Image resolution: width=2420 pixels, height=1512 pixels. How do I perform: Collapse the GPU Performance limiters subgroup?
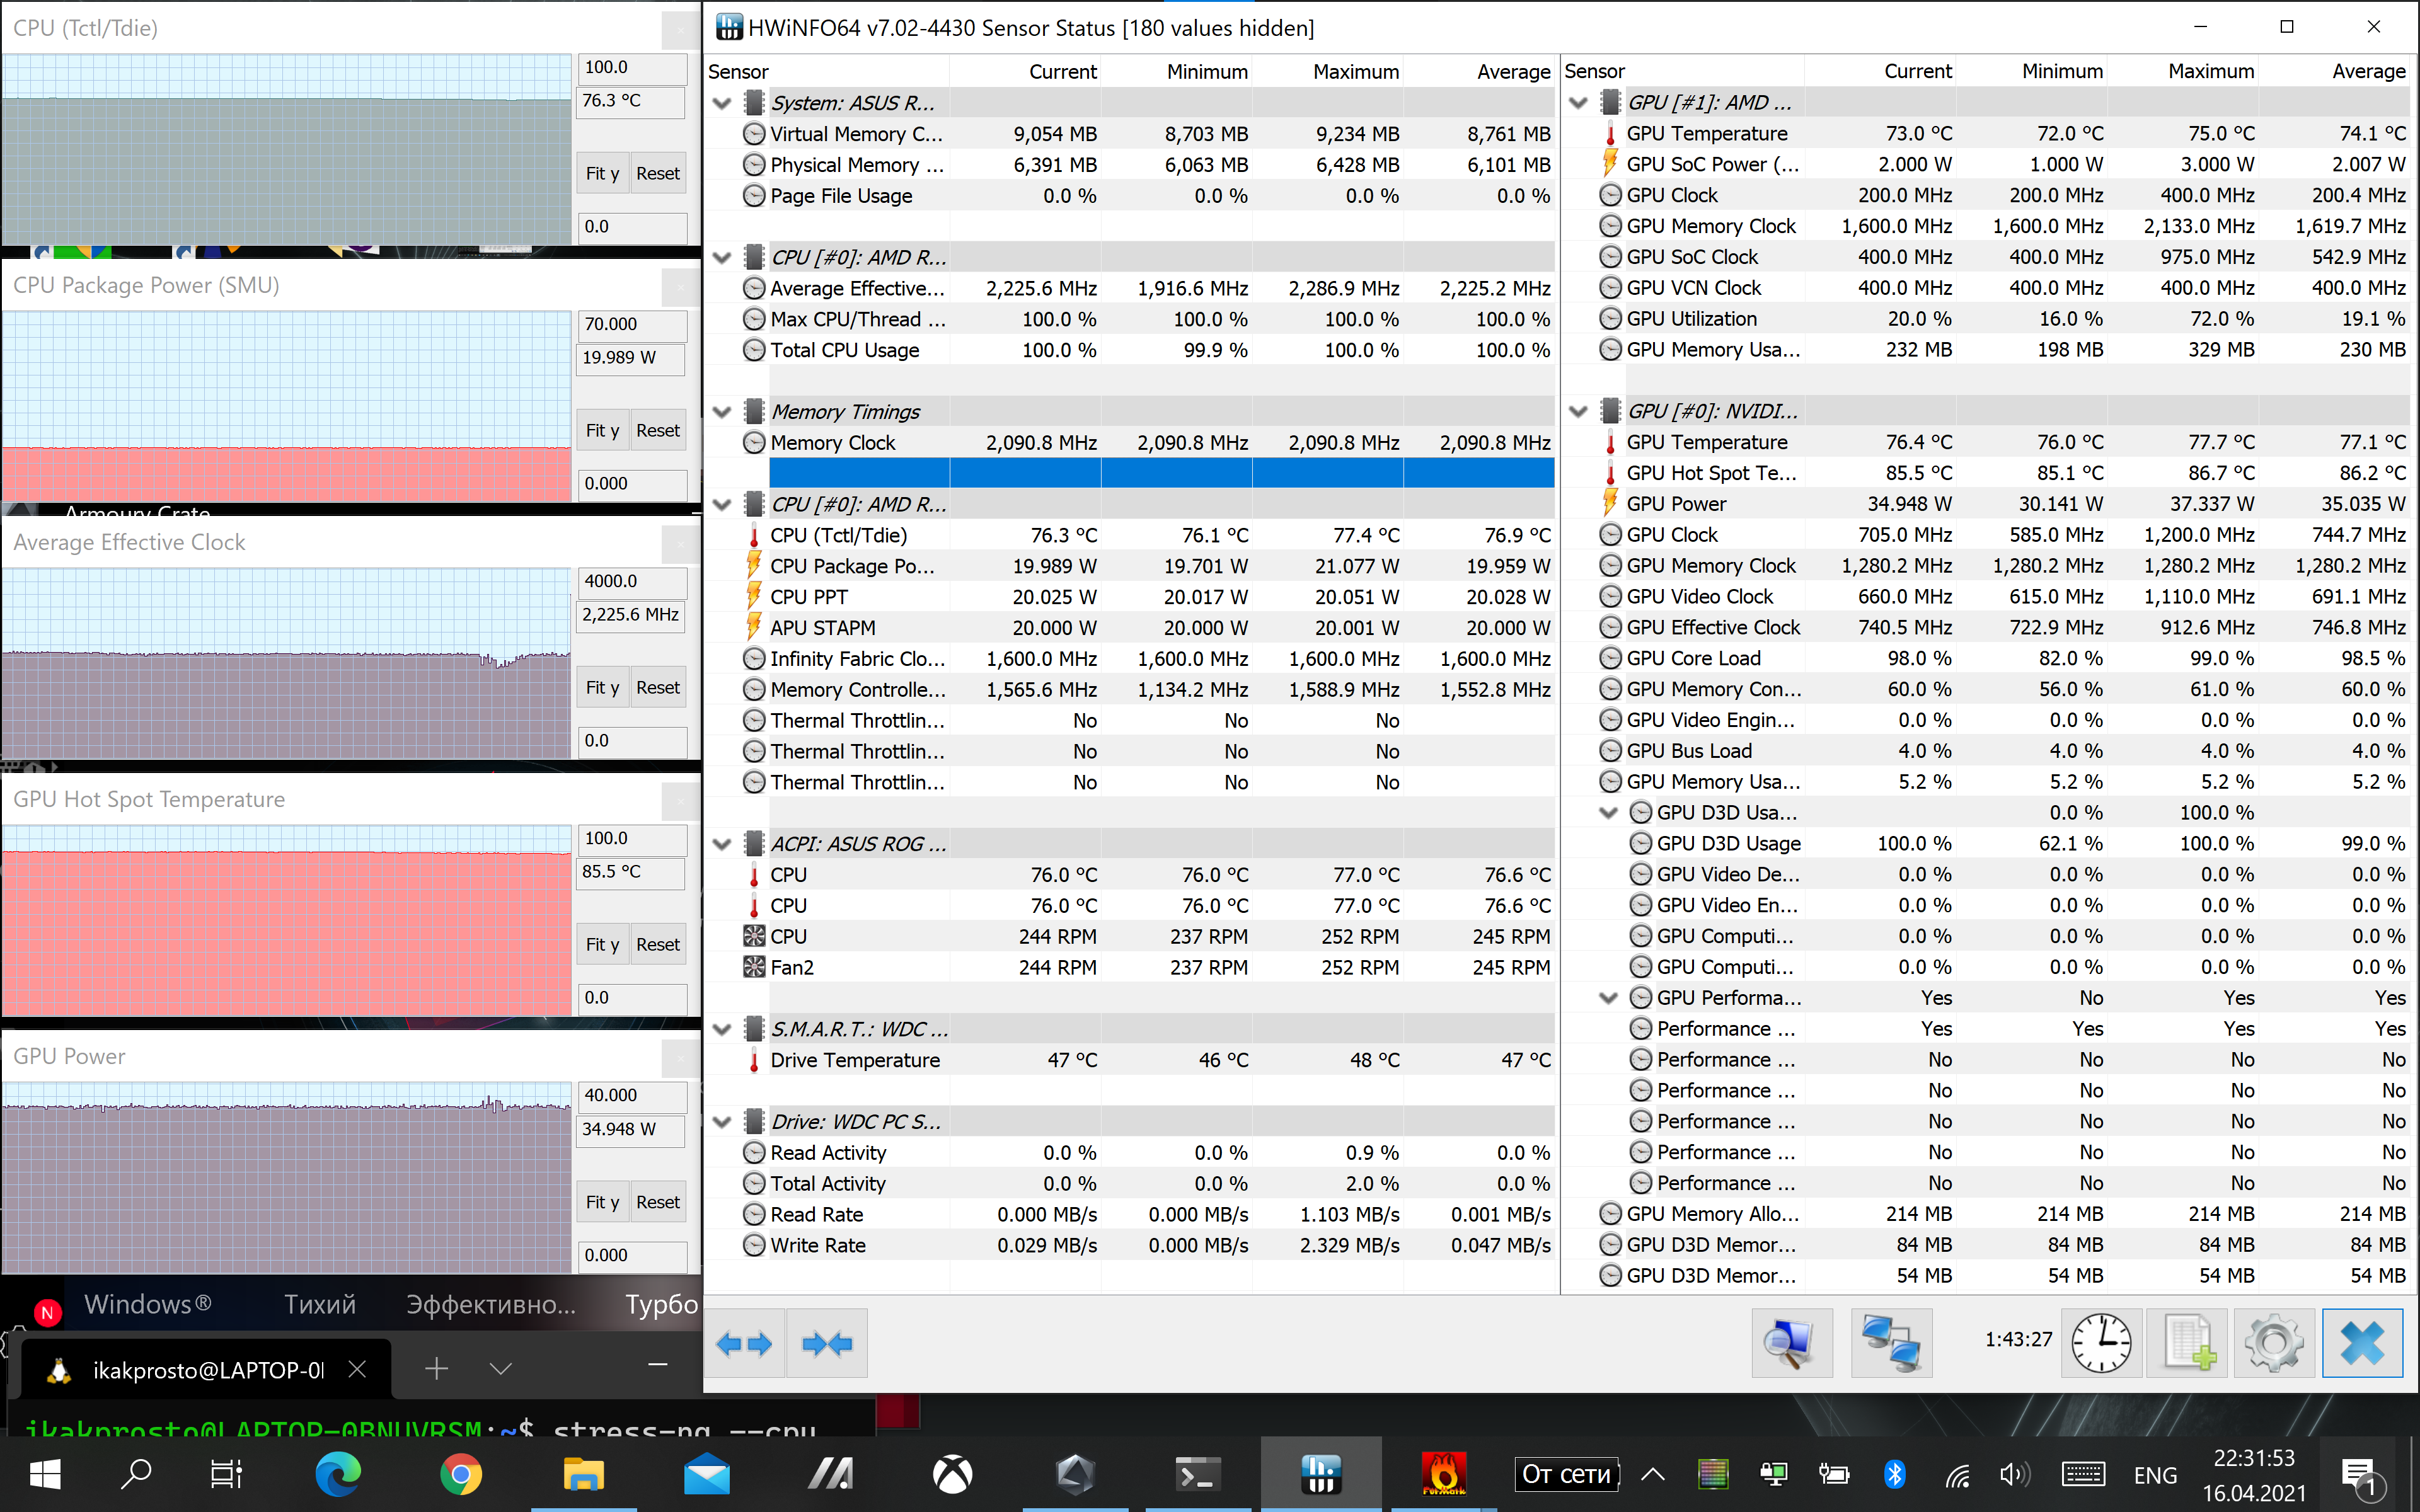coord(1608,998)
